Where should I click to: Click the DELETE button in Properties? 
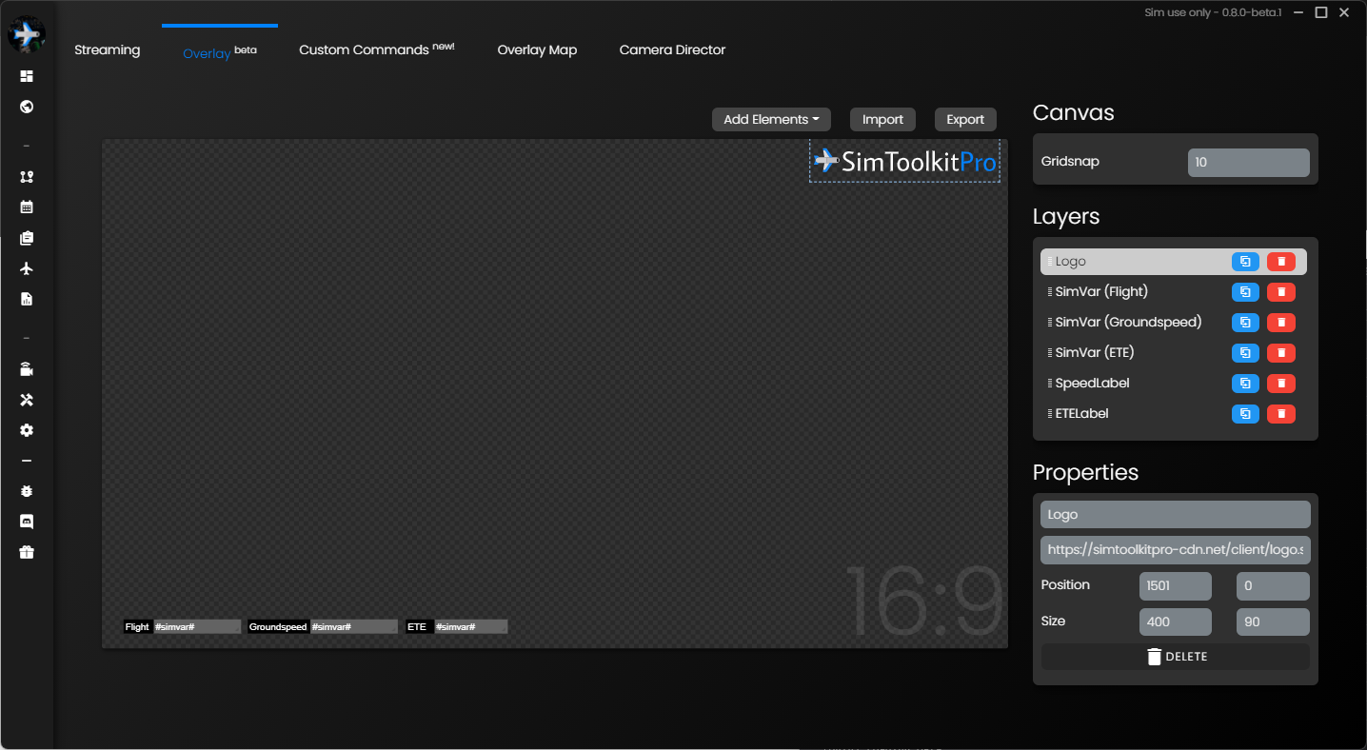(x=1176, y=657)
